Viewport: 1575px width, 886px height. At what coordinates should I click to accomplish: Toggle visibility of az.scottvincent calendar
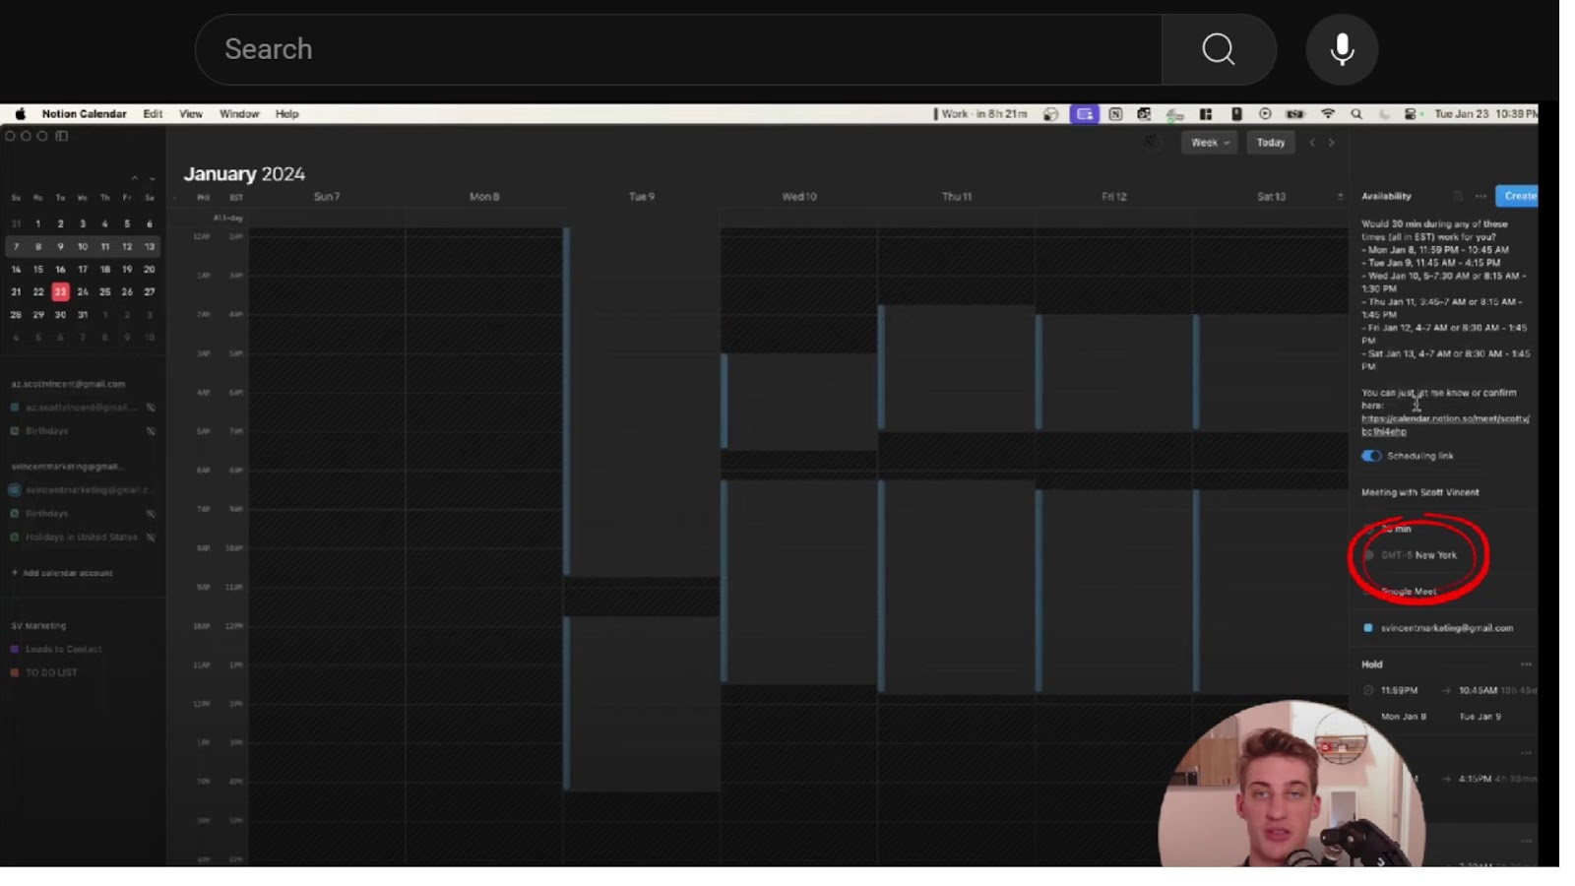coord(151,408)
